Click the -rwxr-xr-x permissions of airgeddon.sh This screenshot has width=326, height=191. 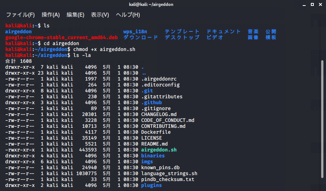coord(20,150)
